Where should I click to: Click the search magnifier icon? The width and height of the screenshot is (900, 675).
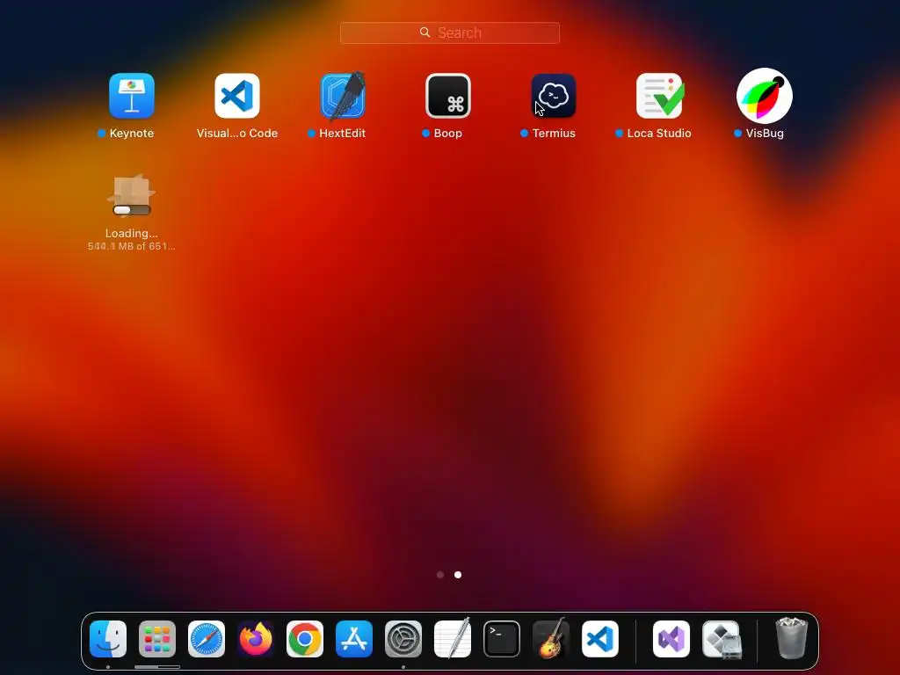[425, 33]
